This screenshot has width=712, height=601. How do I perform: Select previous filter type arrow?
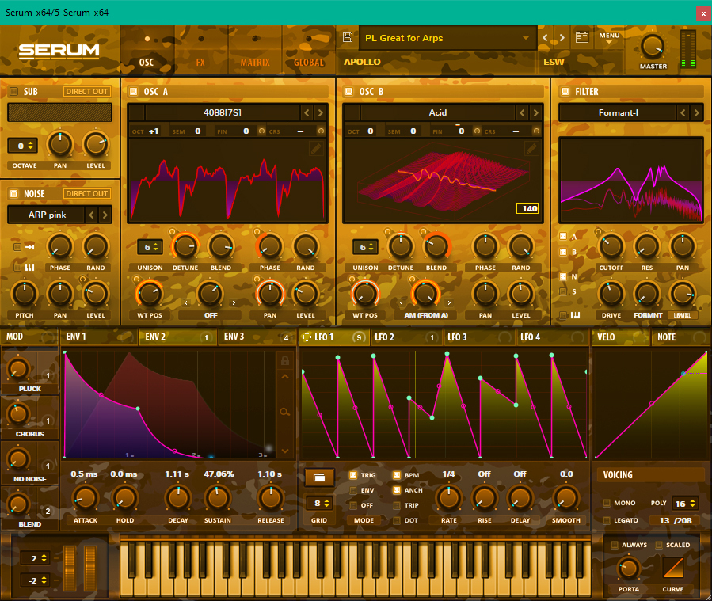pos(683,112)
